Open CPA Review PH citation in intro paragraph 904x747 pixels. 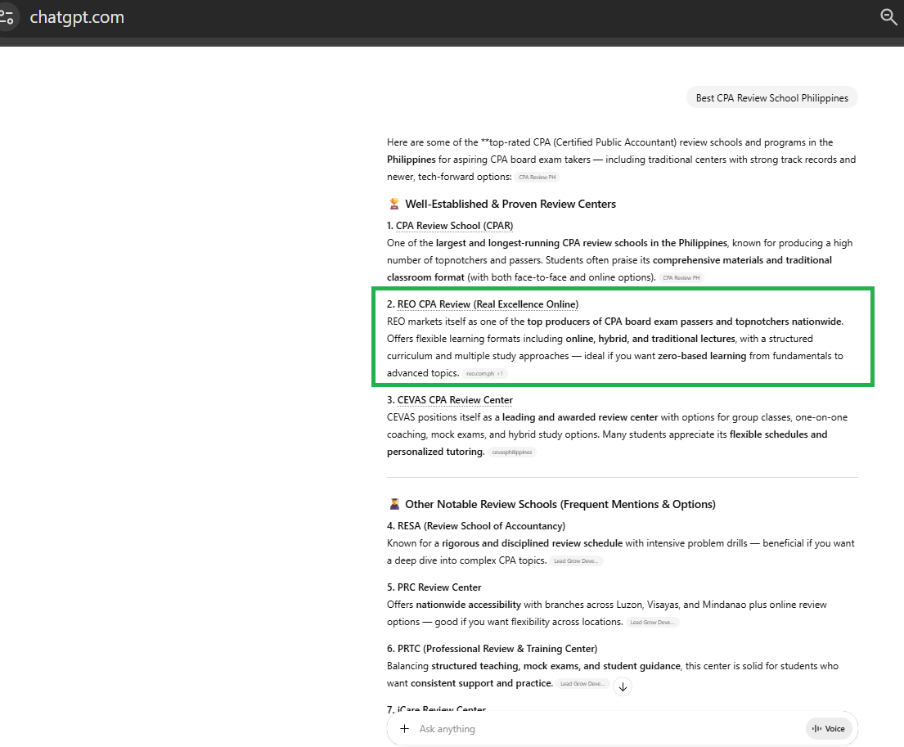tap(537, 178)
